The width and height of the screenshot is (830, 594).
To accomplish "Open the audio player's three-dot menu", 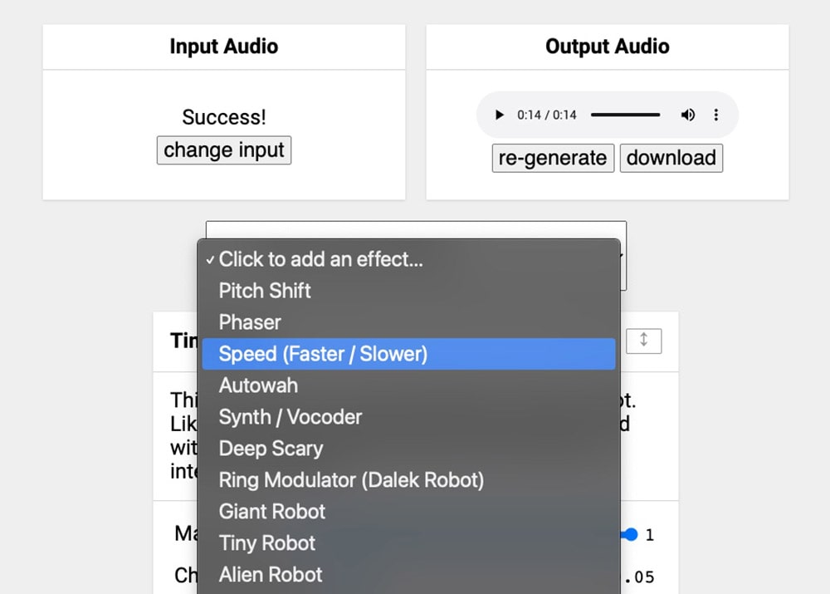I will (x=716, y=115).
